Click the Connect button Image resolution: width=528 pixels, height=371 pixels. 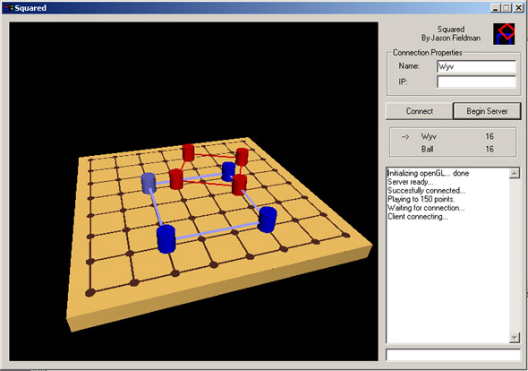(x=419, y=111)
